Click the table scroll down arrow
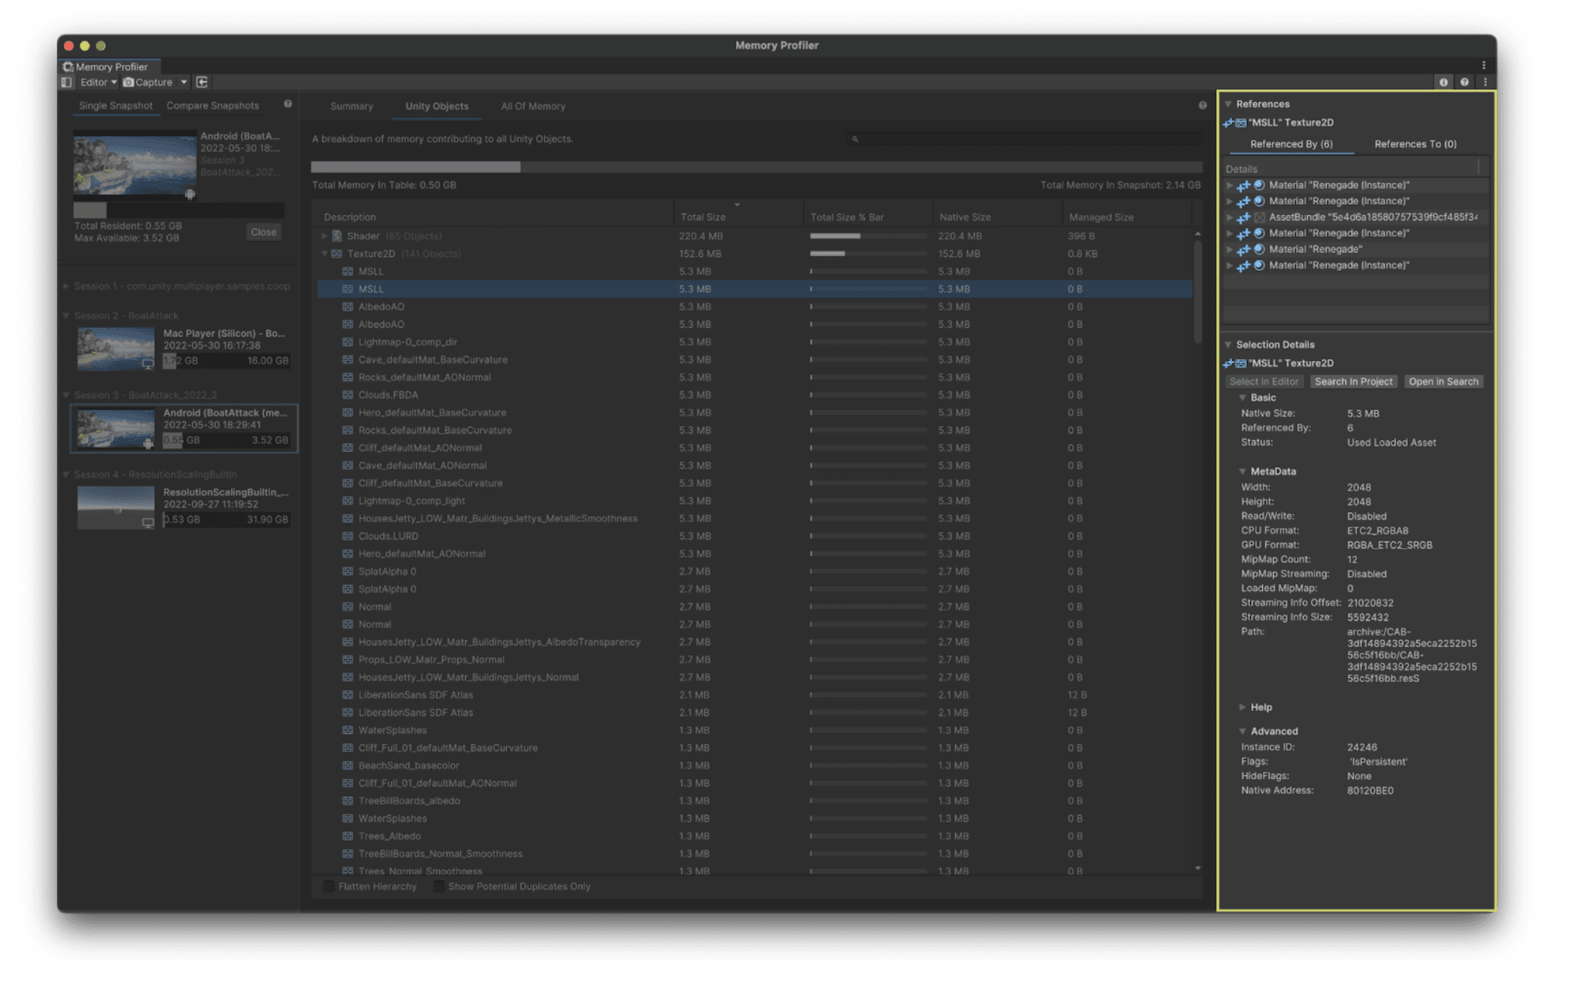The image size is (1571, 984). [1198, 869]
